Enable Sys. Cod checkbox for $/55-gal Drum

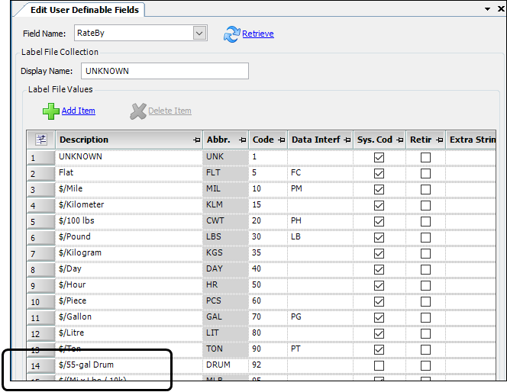click(x=378, y=365)
